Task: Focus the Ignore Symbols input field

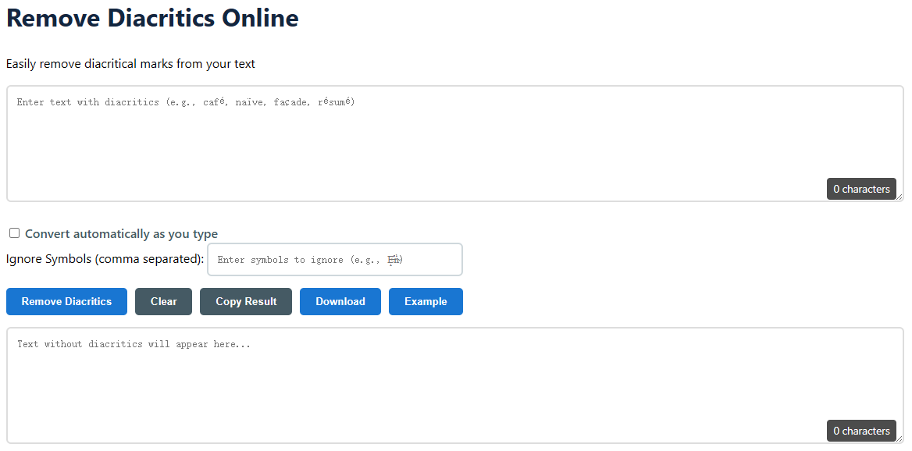Action: tap(334, 260)
